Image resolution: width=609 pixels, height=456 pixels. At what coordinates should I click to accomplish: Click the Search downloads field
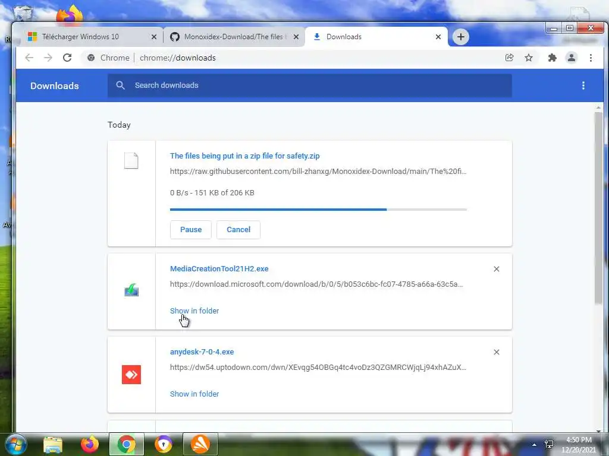click(x=309, y=85)
